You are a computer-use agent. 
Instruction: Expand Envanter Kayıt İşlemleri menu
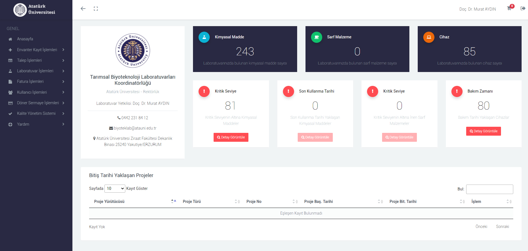[37, 50]
